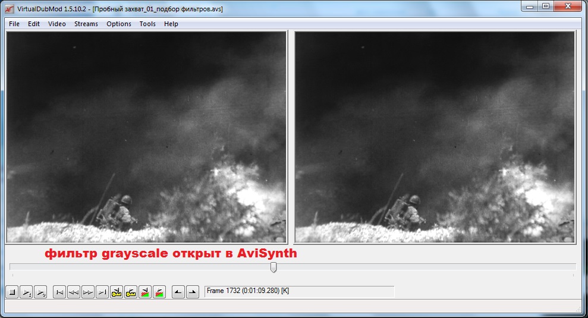
Task: Open the Options menu
Action: 119,24
